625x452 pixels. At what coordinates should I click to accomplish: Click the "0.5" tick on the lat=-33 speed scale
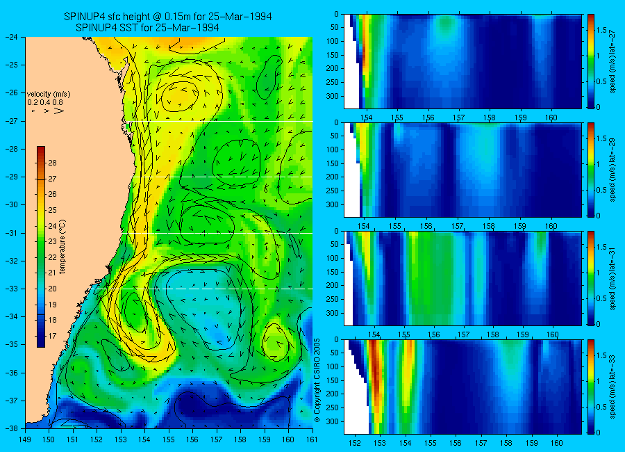point(601,407)
